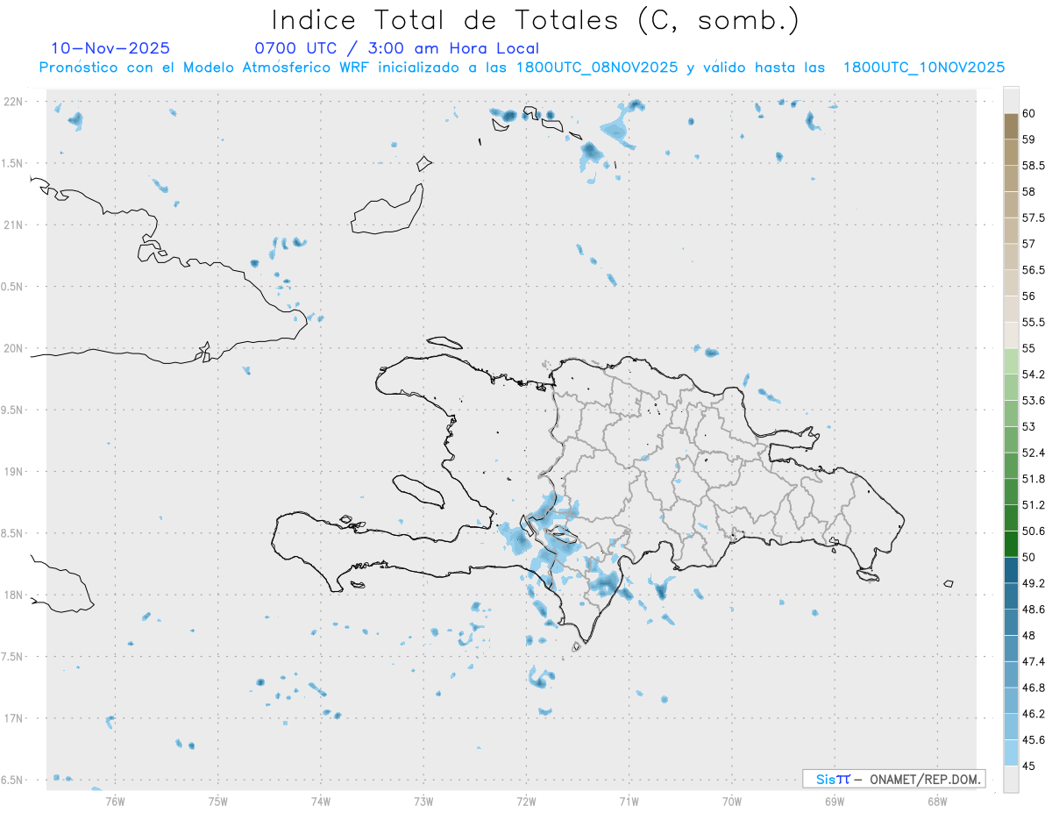Click the '73W' longitude label
Image resolution: width=1052 pixels, height=813 pixels.
pos(423,801)
